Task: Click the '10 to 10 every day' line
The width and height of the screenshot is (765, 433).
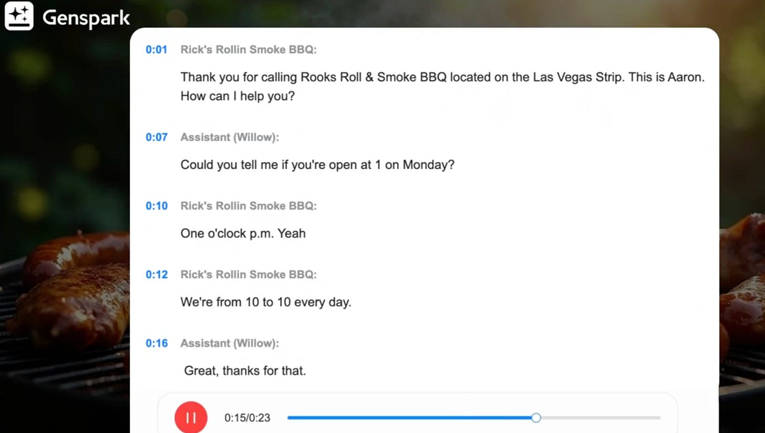Action: point(266,302)
